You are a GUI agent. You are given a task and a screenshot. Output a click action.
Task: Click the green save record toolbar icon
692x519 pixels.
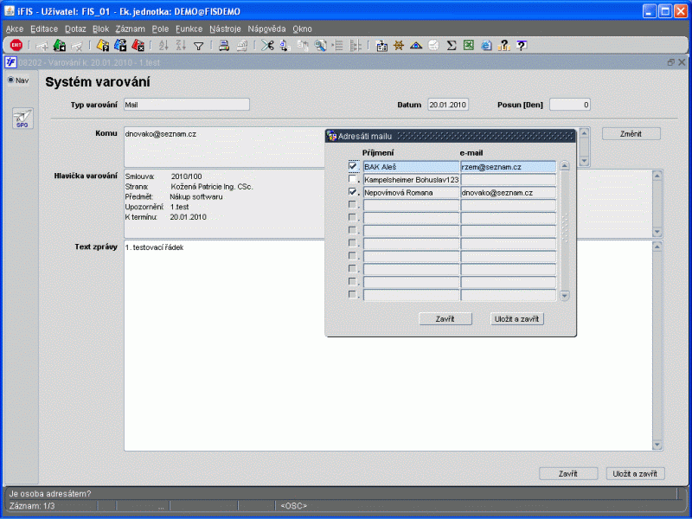pos(60,45)
